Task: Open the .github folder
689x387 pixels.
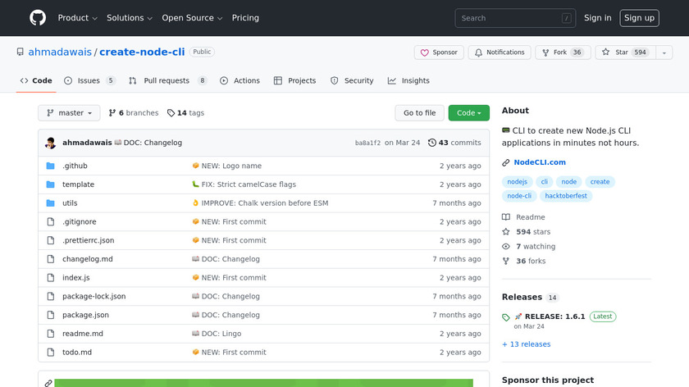Action: click(75, 166)
